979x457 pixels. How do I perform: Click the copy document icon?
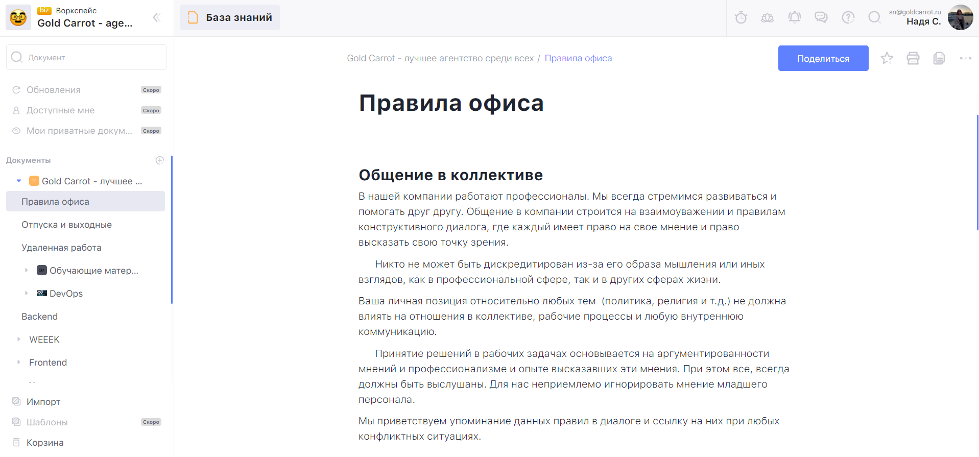(939, 58)
